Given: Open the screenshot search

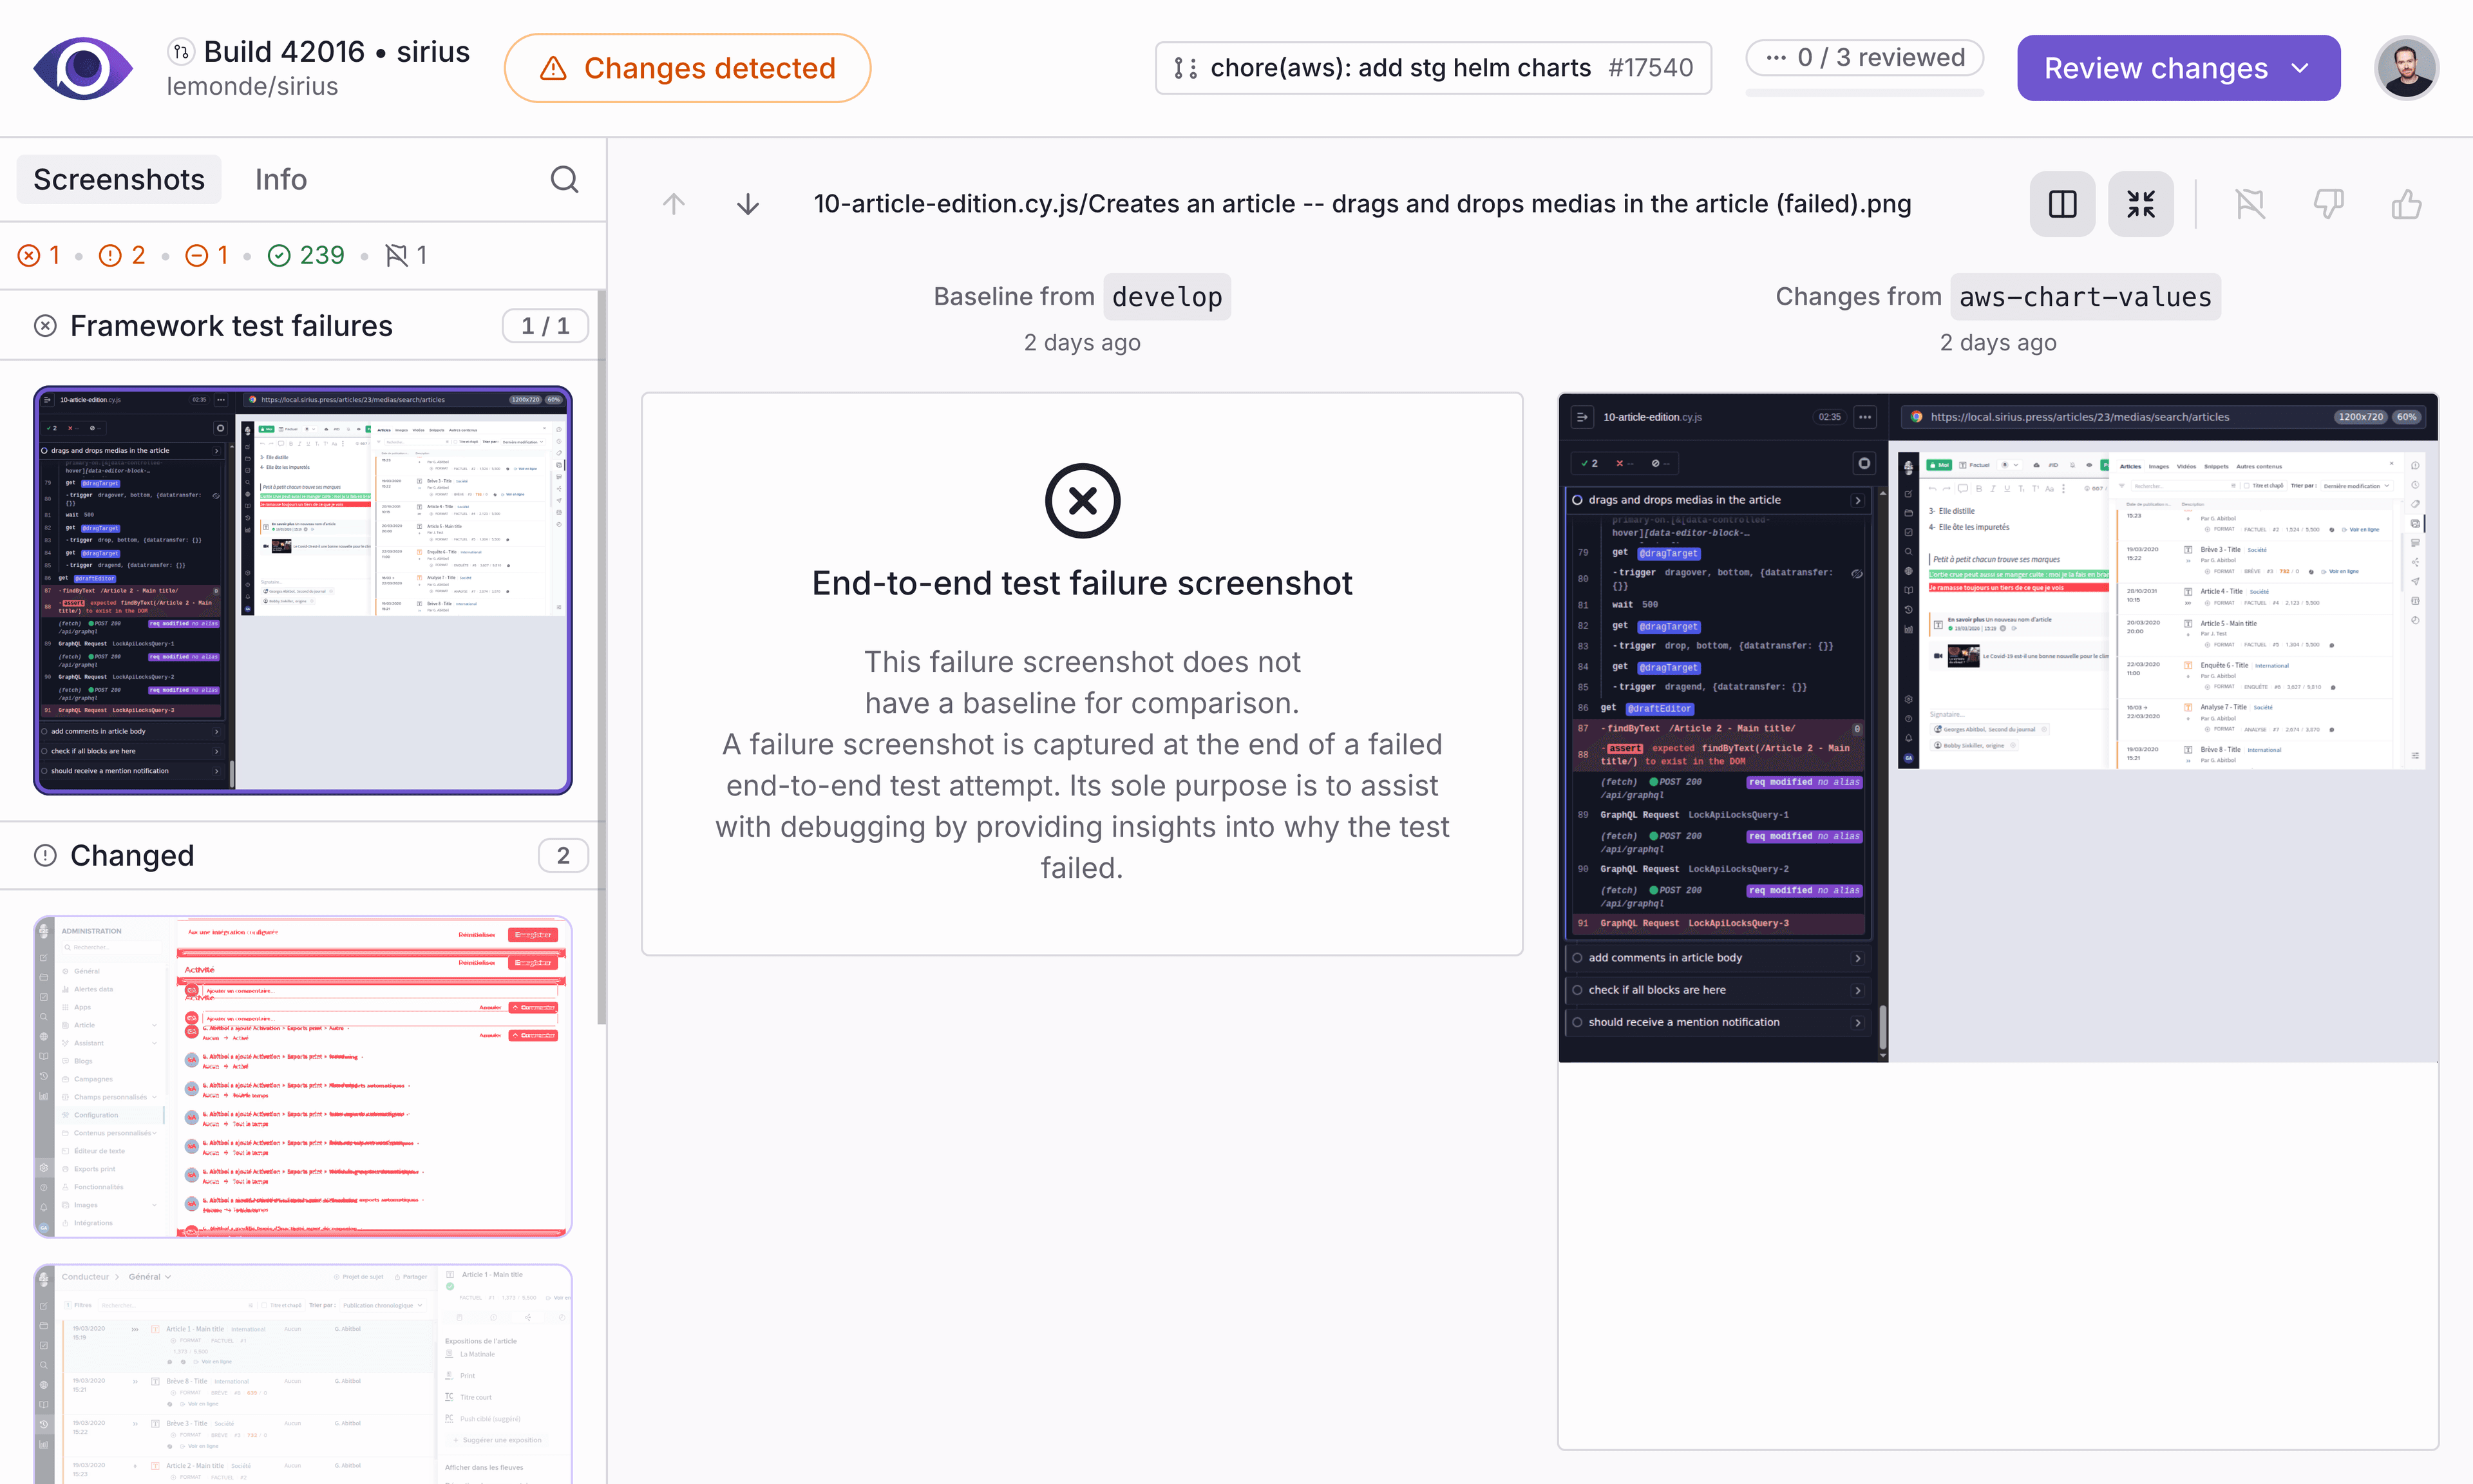Looking at the screenshot, I should click(564, 179).
